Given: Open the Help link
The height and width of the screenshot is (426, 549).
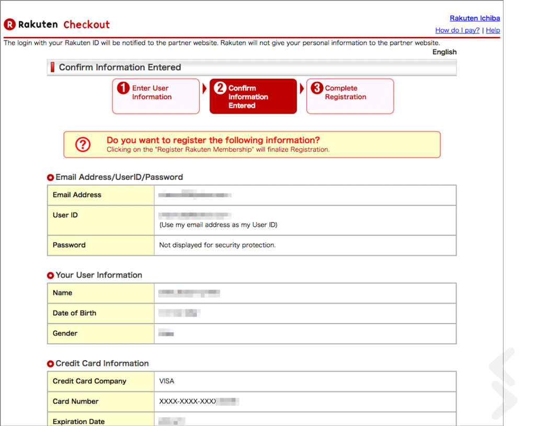Looking at the screenshot, I should [493, 30].
